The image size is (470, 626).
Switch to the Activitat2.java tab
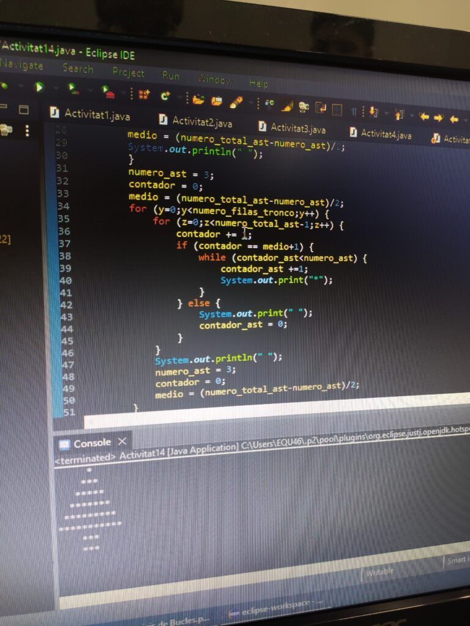tap(195, 122)
